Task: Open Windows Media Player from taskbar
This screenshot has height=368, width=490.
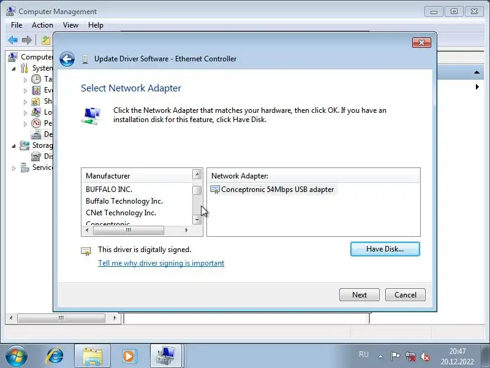Action: [129, 356]
